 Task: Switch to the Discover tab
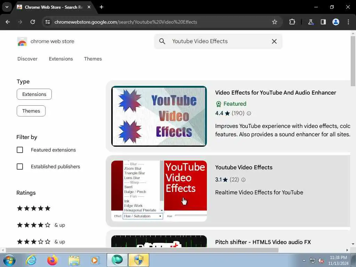point(27,59)
